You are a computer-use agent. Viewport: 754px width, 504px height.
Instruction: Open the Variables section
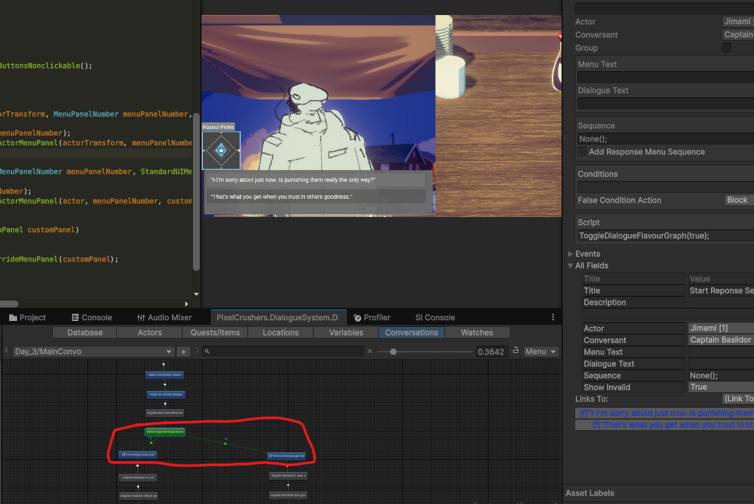click(346, 333)
